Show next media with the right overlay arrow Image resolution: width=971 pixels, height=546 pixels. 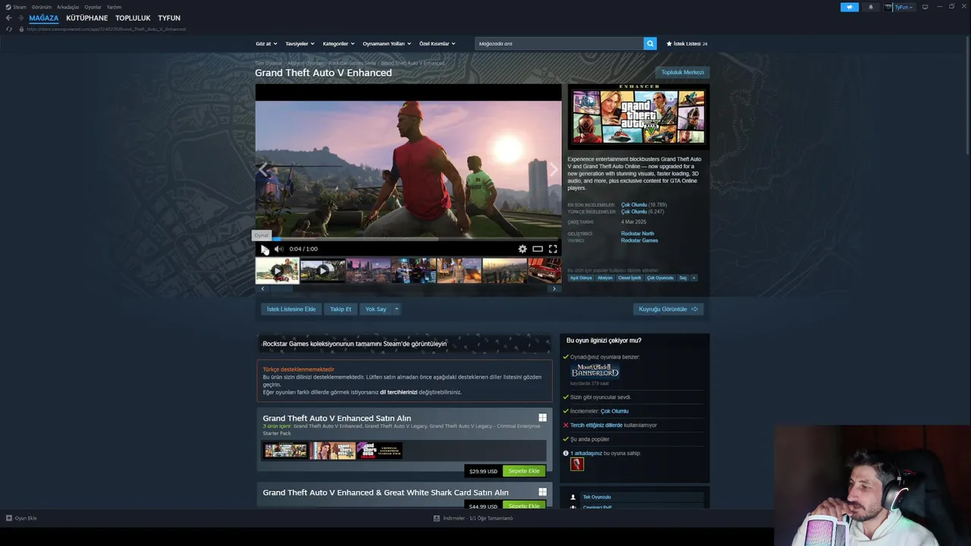pos(553,170)
